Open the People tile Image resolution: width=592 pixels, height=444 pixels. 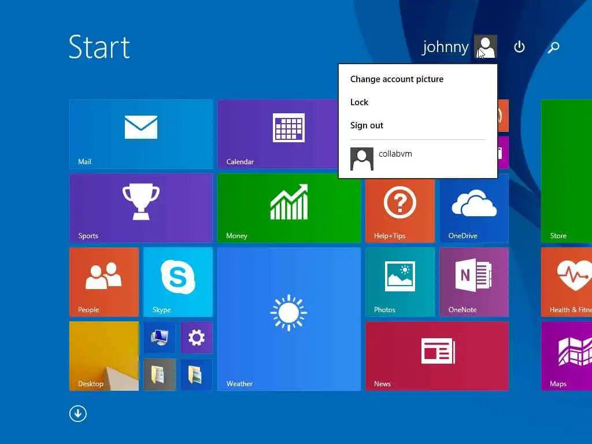[x=104, y=282]
